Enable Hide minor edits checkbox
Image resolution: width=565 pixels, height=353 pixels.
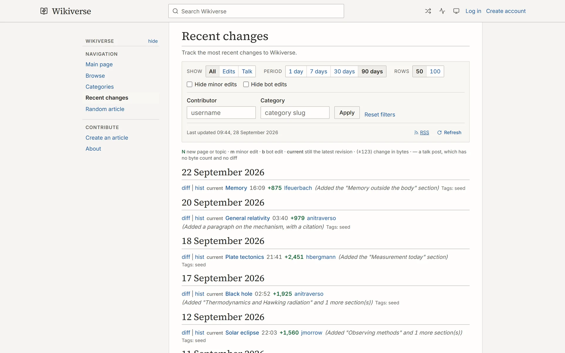[x=190, y=84]
